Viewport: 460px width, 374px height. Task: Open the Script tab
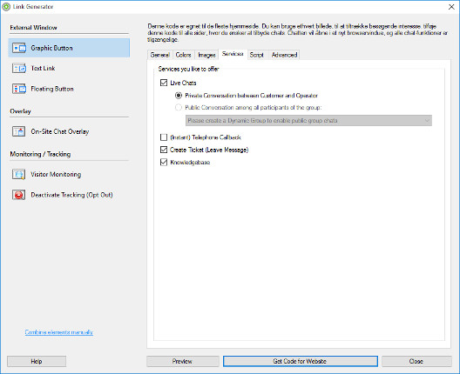pyautogui.click(x=257, y=55)
